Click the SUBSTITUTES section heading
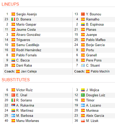 point(16,80)
